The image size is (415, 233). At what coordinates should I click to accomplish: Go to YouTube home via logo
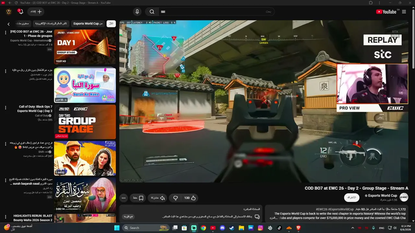click(x=386, y=12)
